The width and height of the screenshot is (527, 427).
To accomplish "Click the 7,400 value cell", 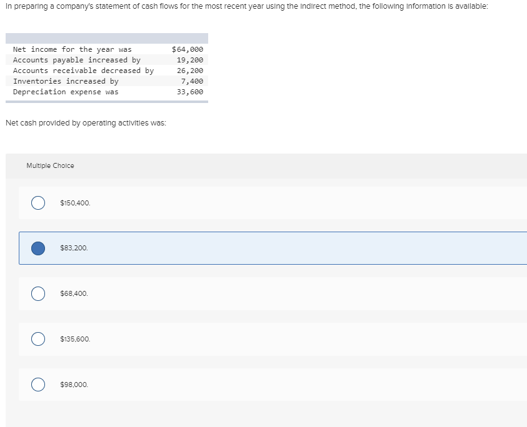I will click(193, 81).
